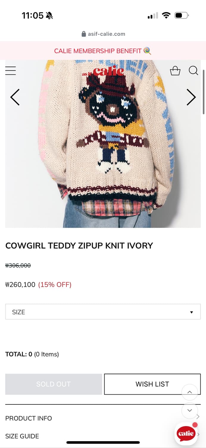
Task: Tap the asif-calie.com address bar
Action: point(103,34)
